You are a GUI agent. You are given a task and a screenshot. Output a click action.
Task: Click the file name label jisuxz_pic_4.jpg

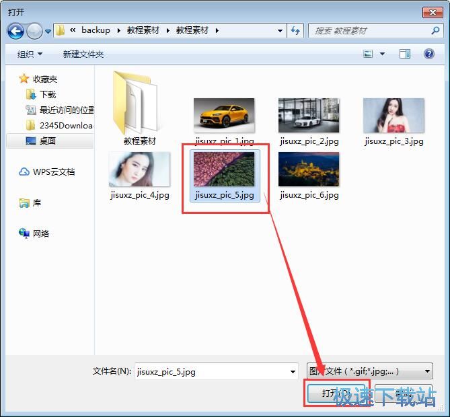click(x=140, y=195)
